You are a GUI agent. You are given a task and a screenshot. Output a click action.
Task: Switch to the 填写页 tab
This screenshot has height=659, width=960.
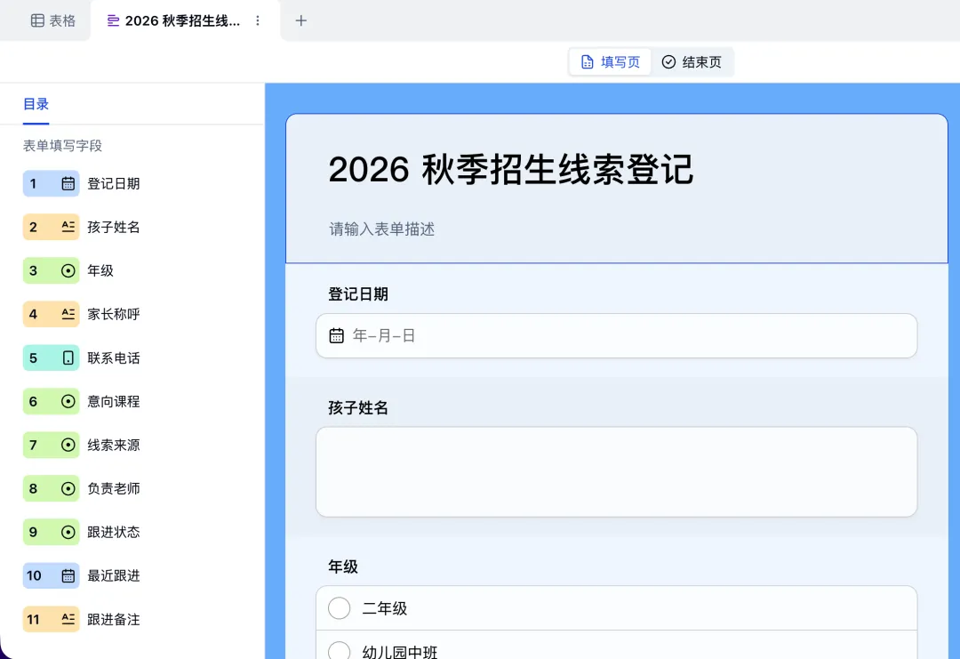tap(610, 62)
